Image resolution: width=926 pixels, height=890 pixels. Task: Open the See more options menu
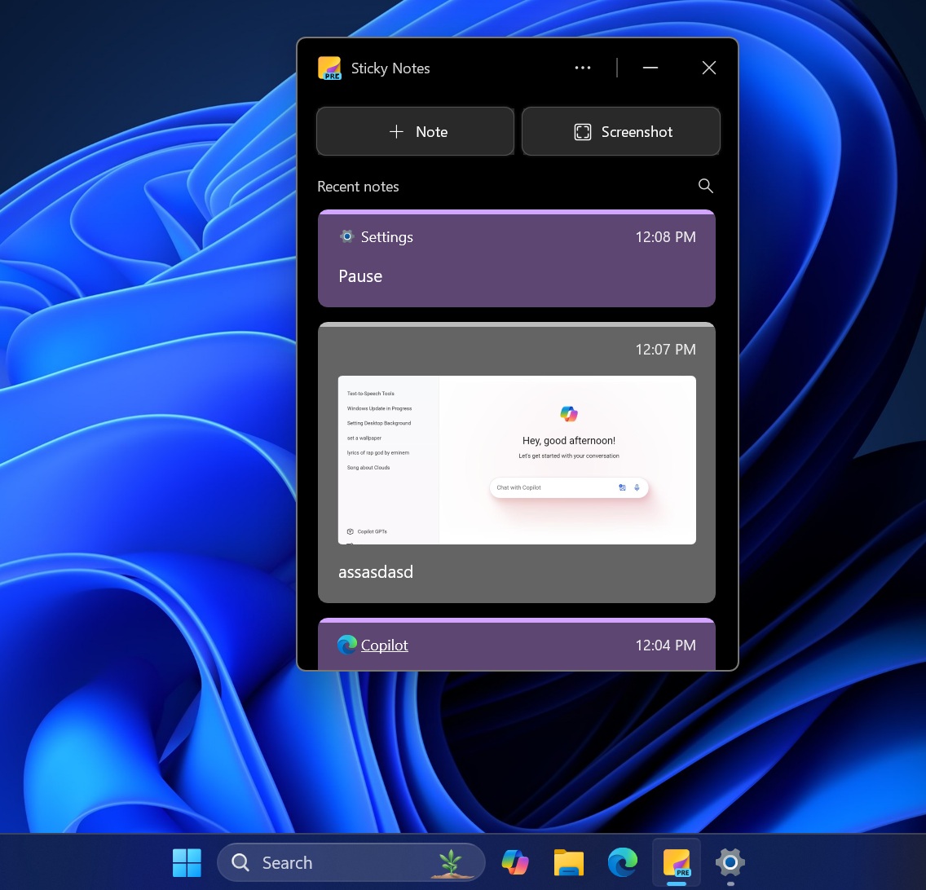(x=582, y=68)
